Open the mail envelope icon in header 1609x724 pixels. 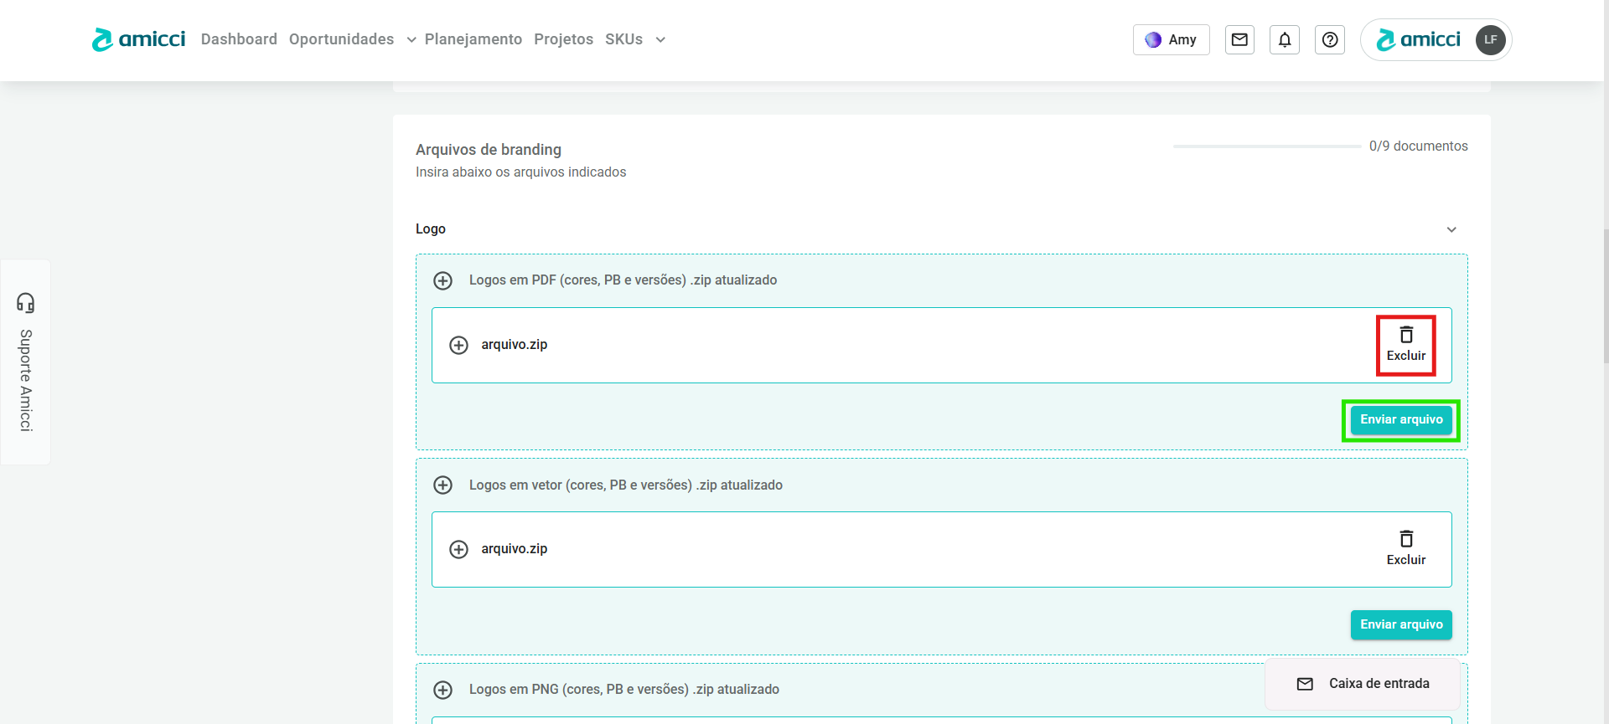(1239, 39)
